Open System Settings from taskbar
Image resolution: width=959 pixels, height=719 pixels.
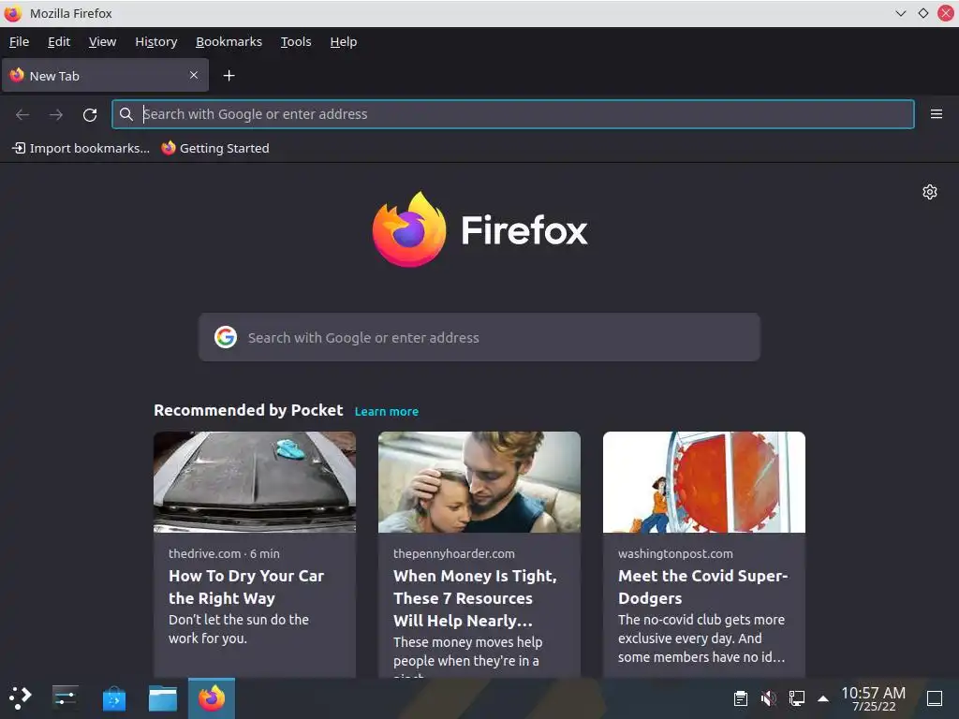tap(65, 697)
